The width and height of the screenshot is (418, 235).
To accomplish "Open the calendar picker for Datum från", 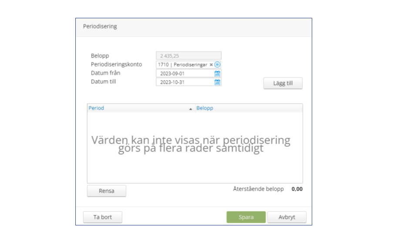I will coord(217,73).
